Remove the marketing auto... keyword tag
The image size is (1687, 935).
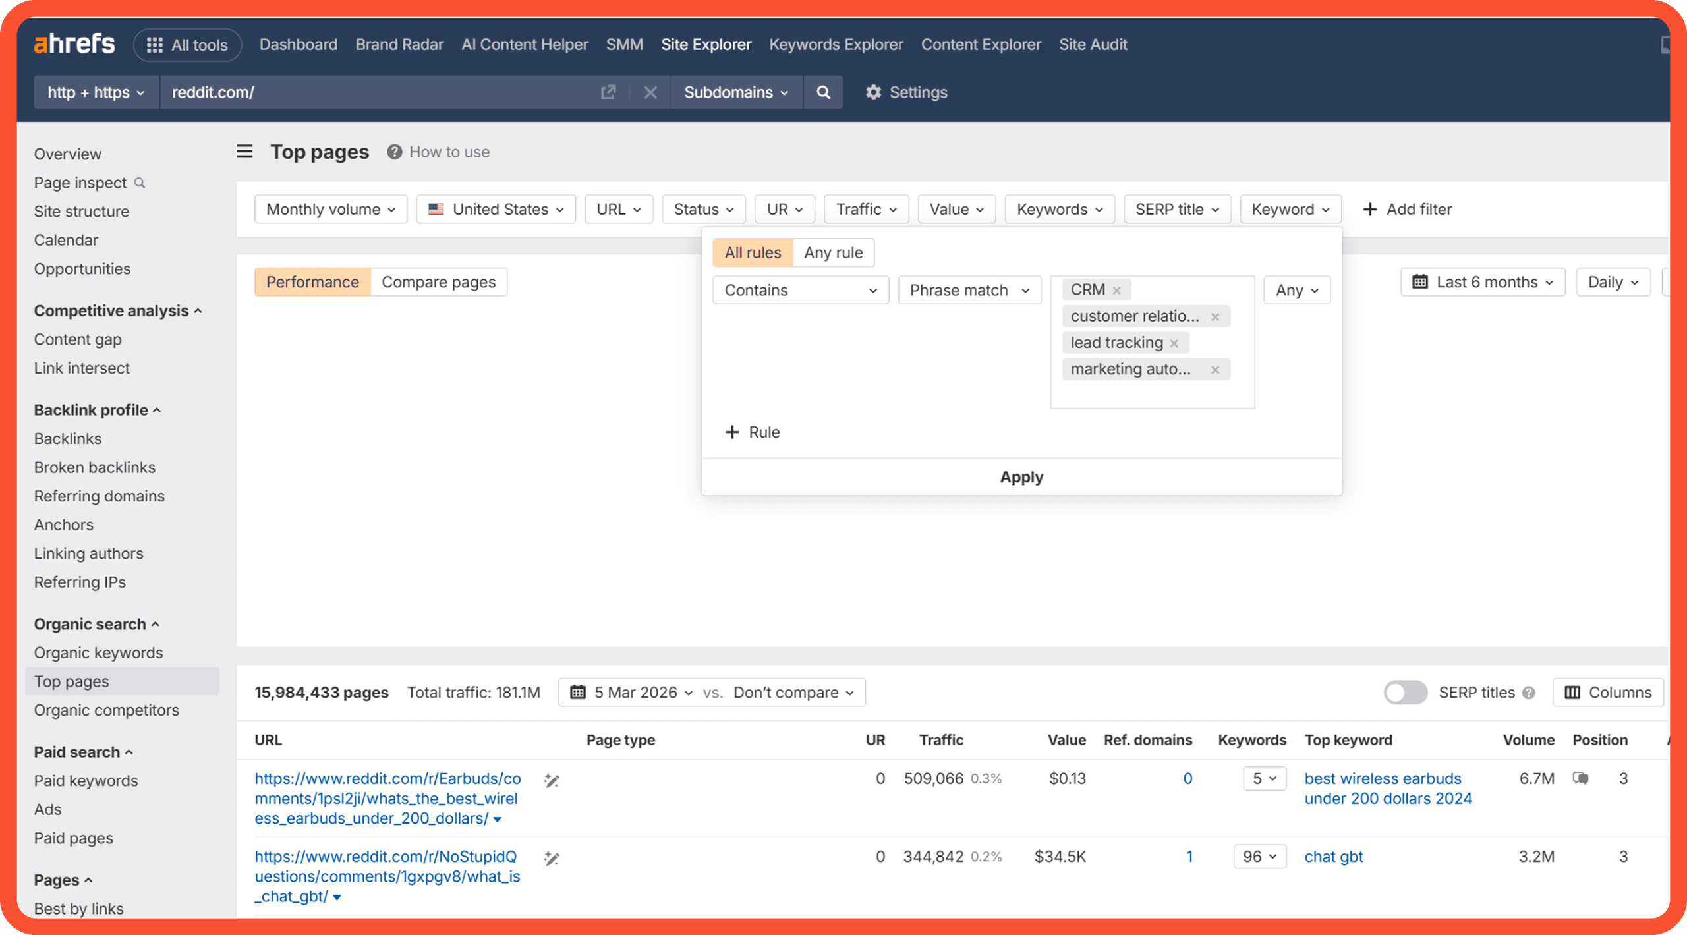pyautogui.click(x=1215, y=370)
